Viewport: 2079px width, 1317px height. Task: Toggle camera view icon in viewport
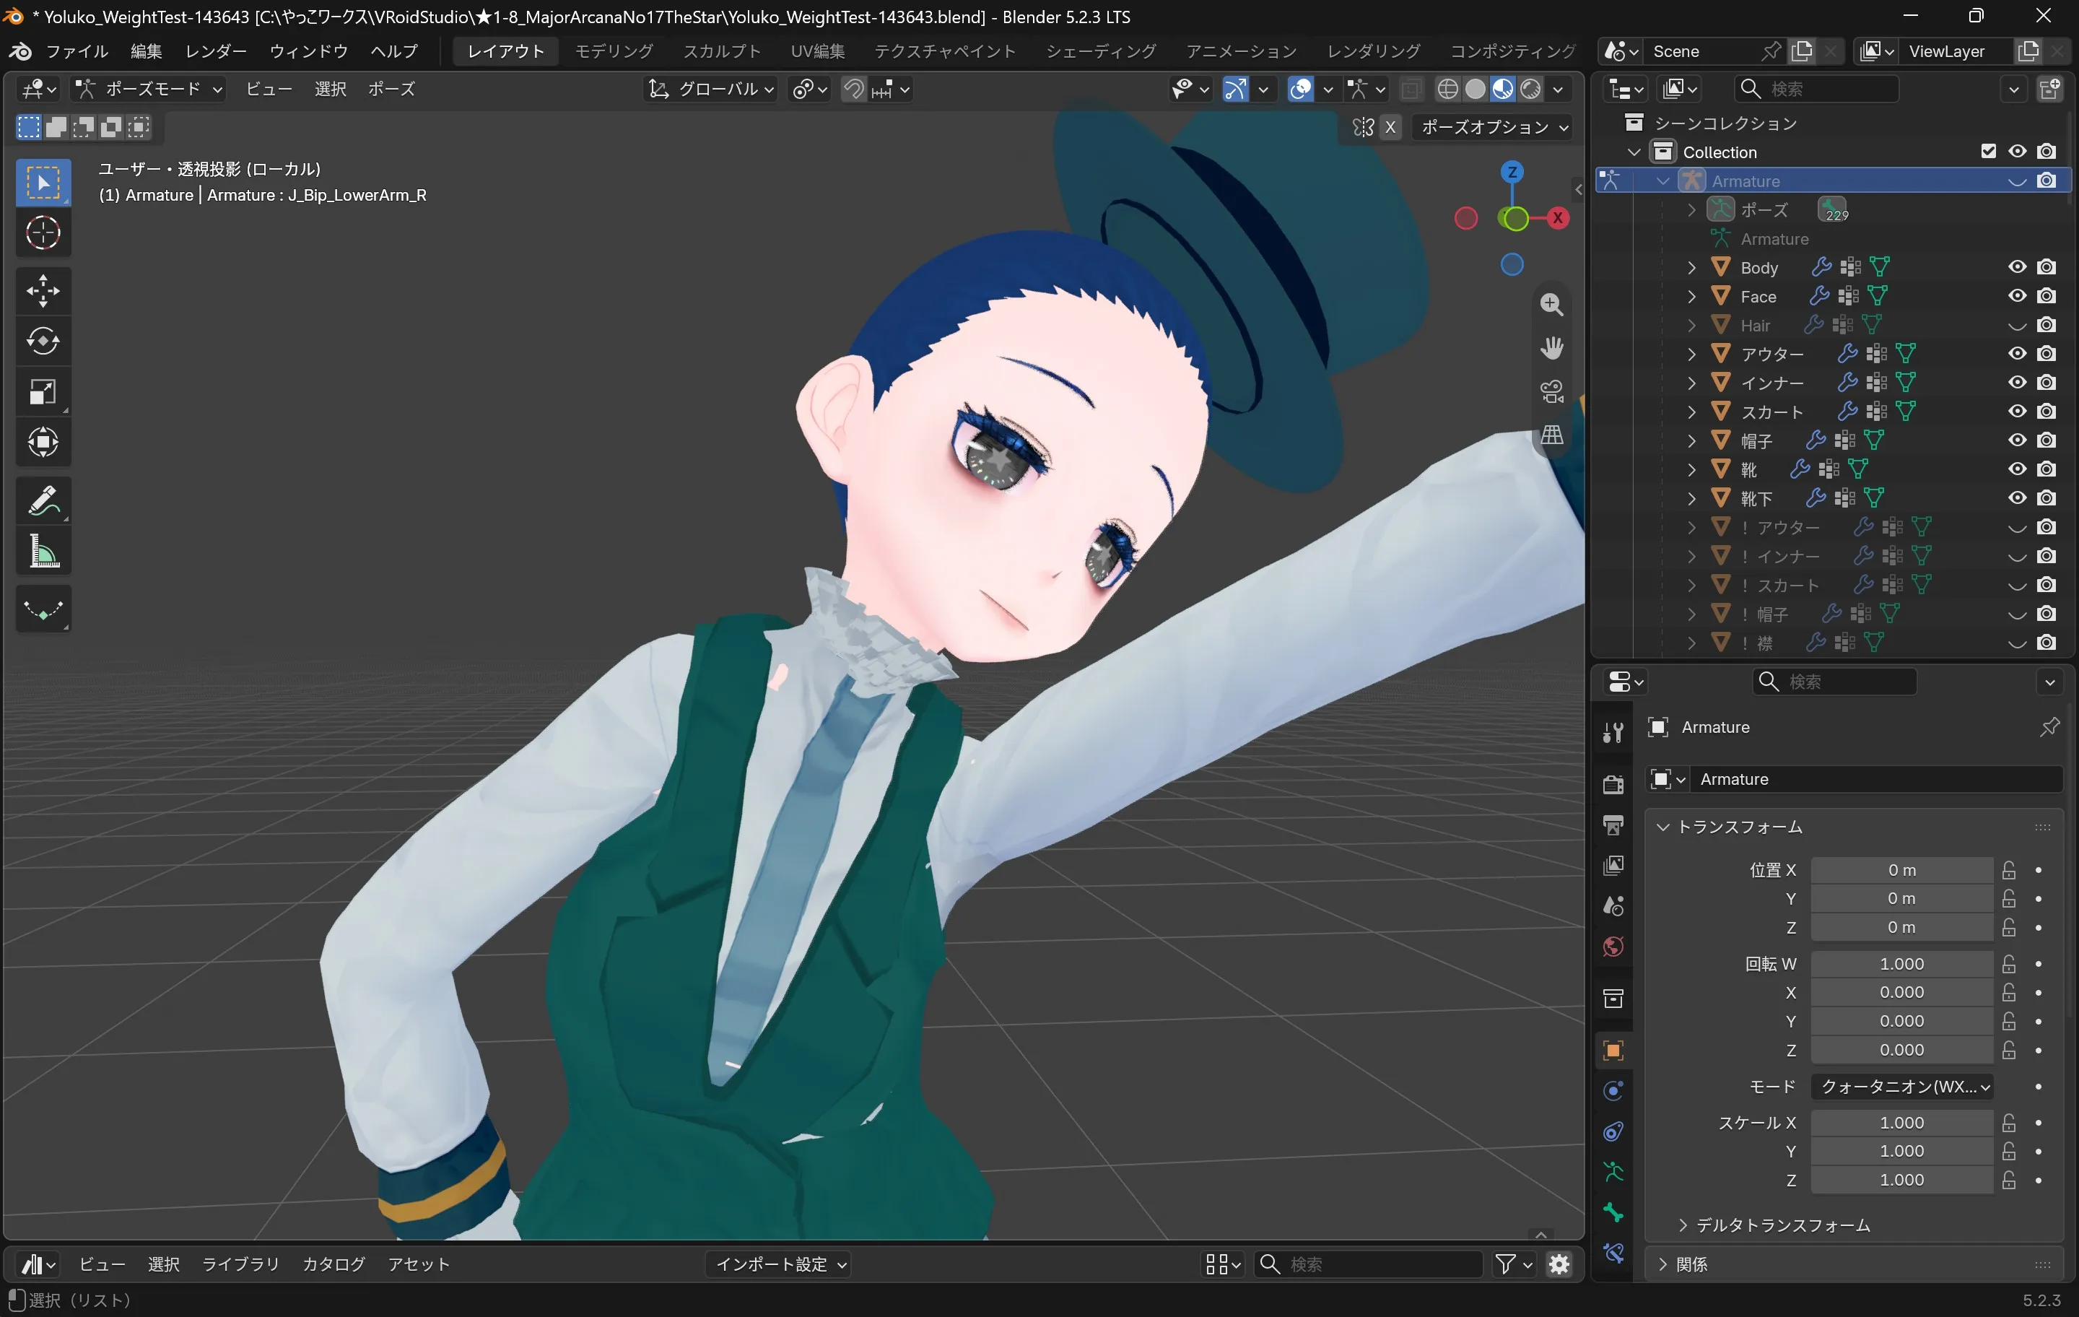(x=1551, y=391)
